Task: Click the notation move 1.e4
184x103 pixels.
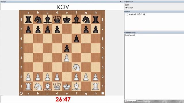Action: tap(131, 15)
